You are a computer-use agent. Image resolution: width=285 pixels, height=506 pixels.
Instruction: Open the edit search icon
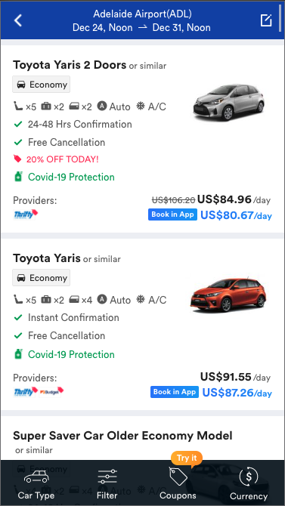point(266,20)
